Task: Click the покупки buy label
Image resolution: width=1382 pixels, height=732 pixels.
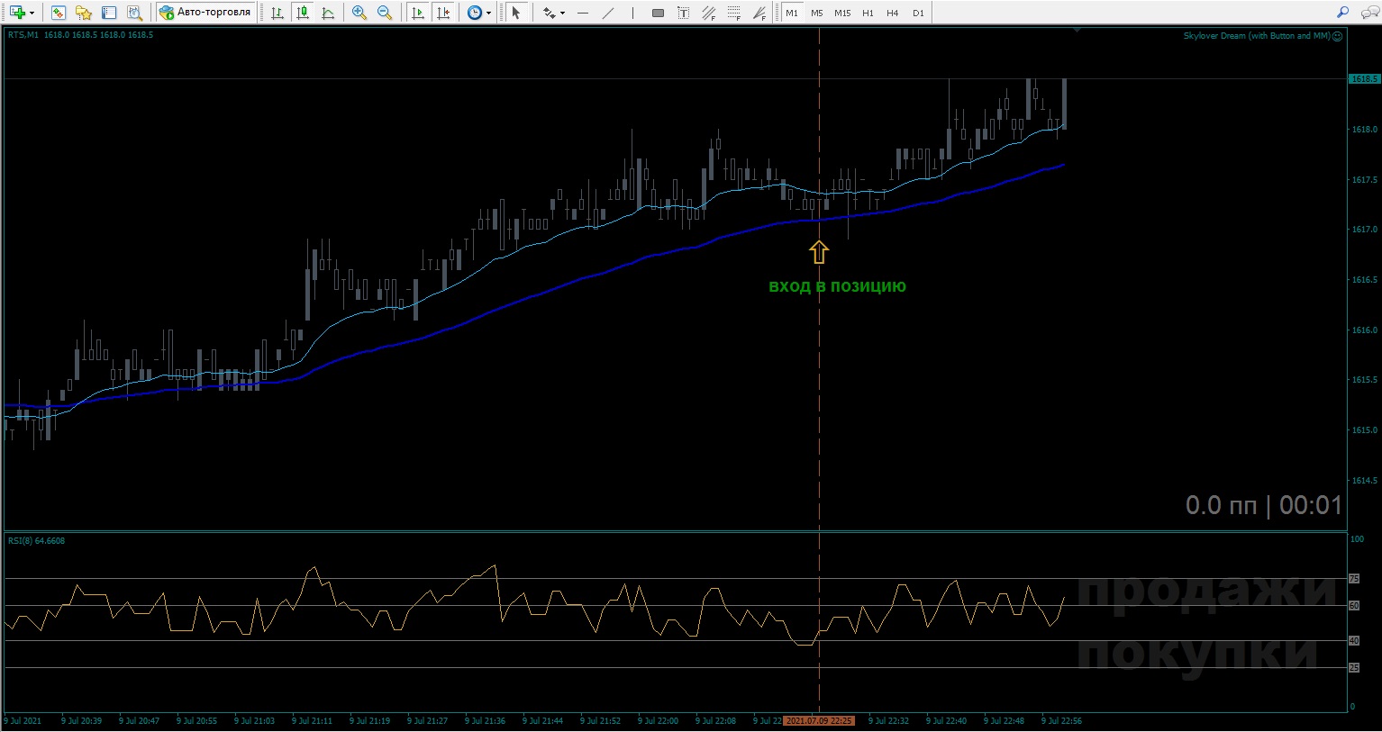Action: 1196,651
